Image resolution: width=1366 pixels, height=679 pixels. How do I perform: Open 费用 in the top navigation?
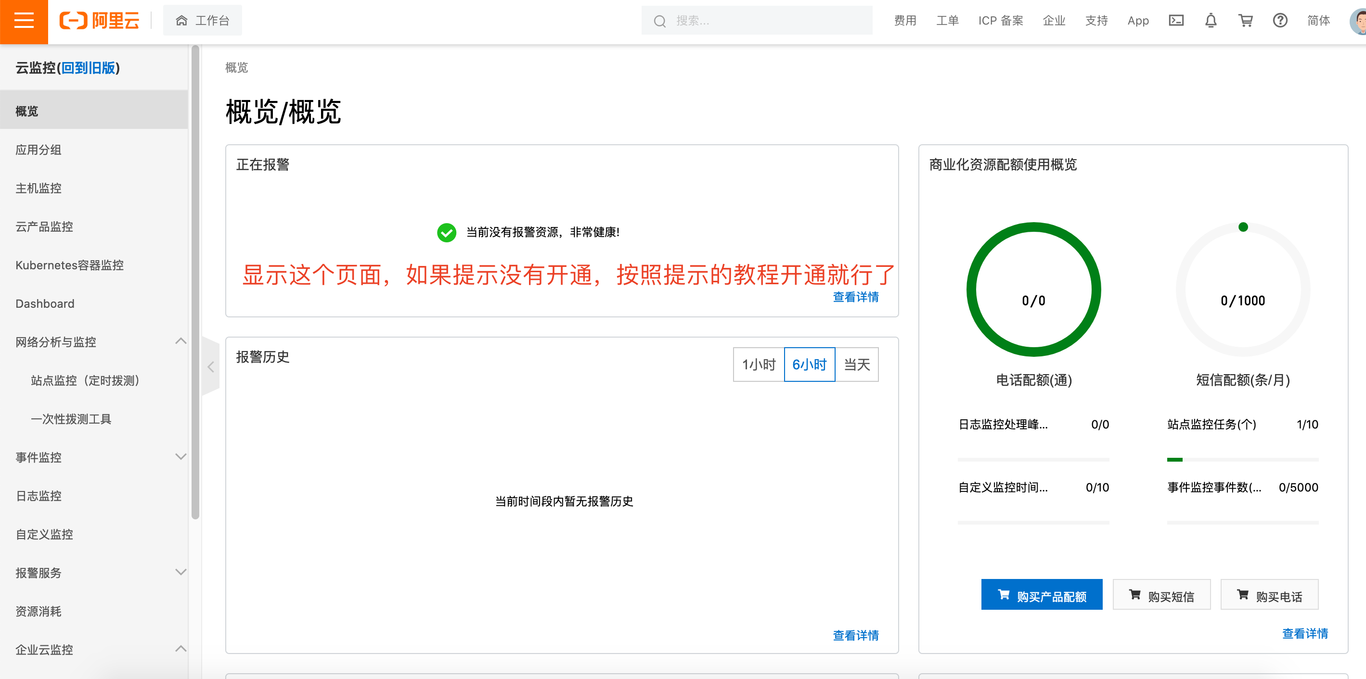tap(905, 21)
